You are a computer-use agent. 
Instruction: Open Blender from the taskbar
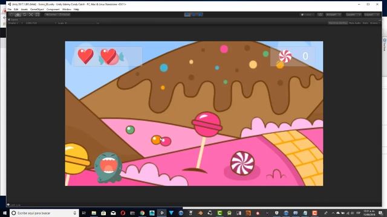pyautogui.click(x=200, y=213)
